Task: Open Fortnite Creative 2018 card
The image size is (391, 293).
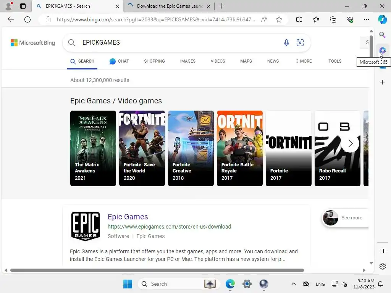Action: point(191,148)
